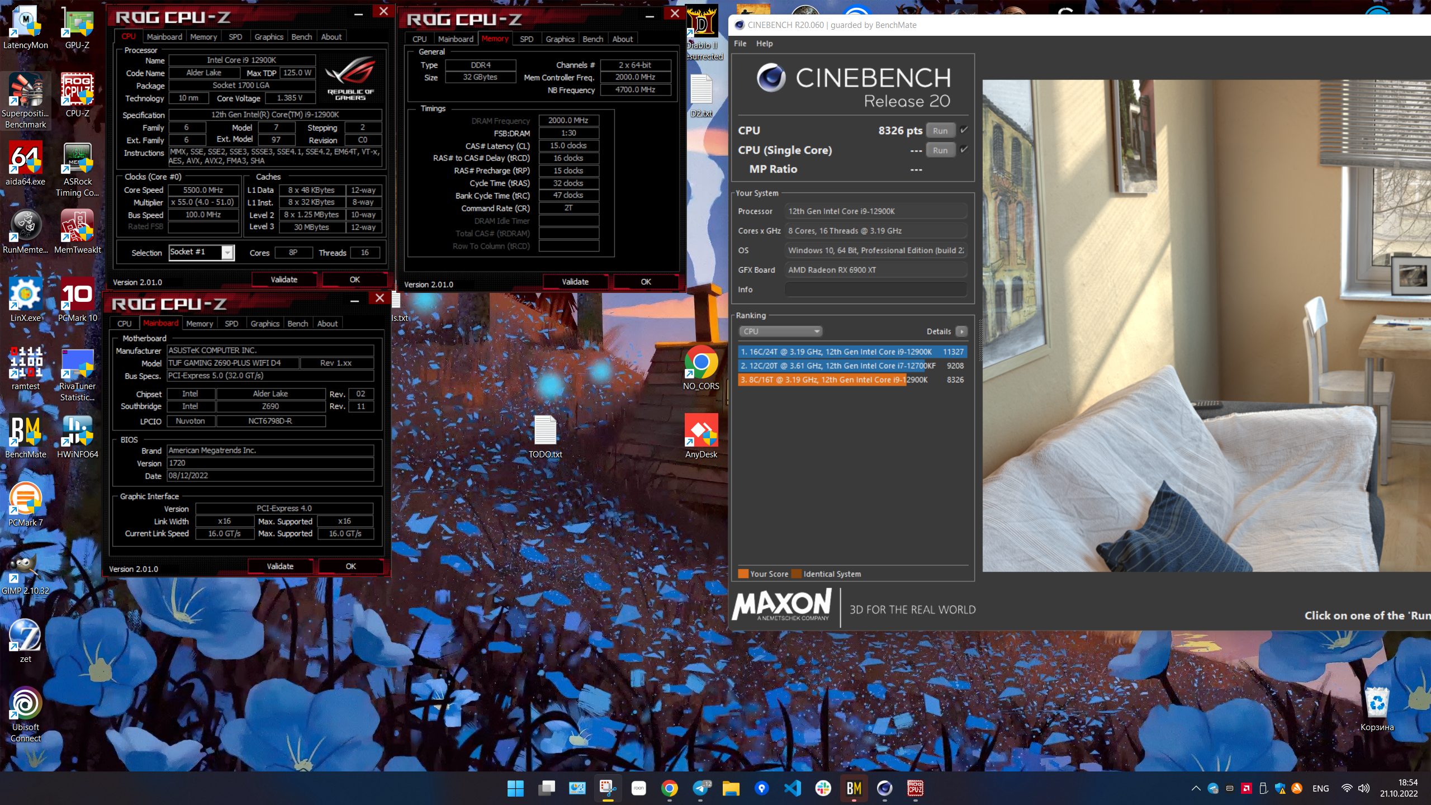Open PCMark 10 shortcut
Image resolution: width=1431 pixels, height=805 pixels.
coord(77,300)
